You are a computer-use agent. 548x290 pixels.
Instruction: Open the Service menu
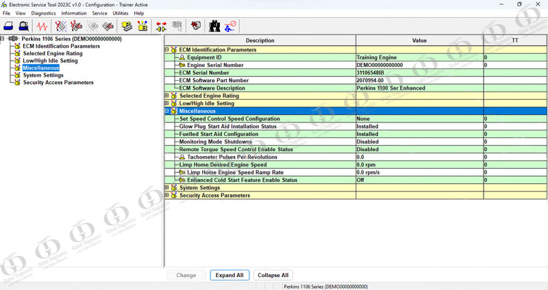[x=99, y=13]
